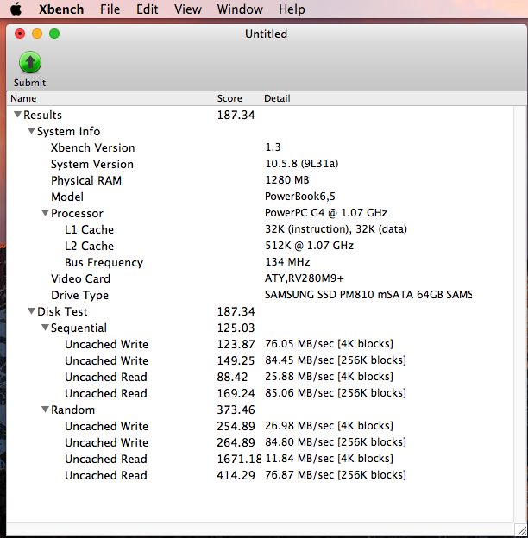Click the 26.98 MB/sec detail value
Screen dimensions: 528x538
(329, 426)
